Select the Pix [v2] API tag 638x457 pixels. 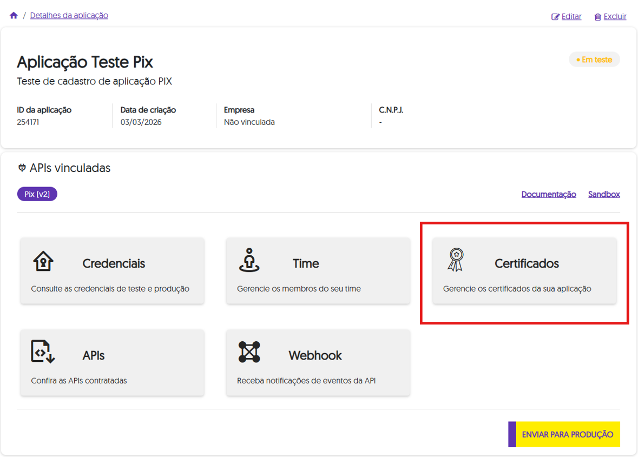[37, 194]
